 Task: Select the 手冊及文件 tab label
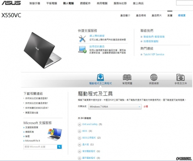coord(181,83)
